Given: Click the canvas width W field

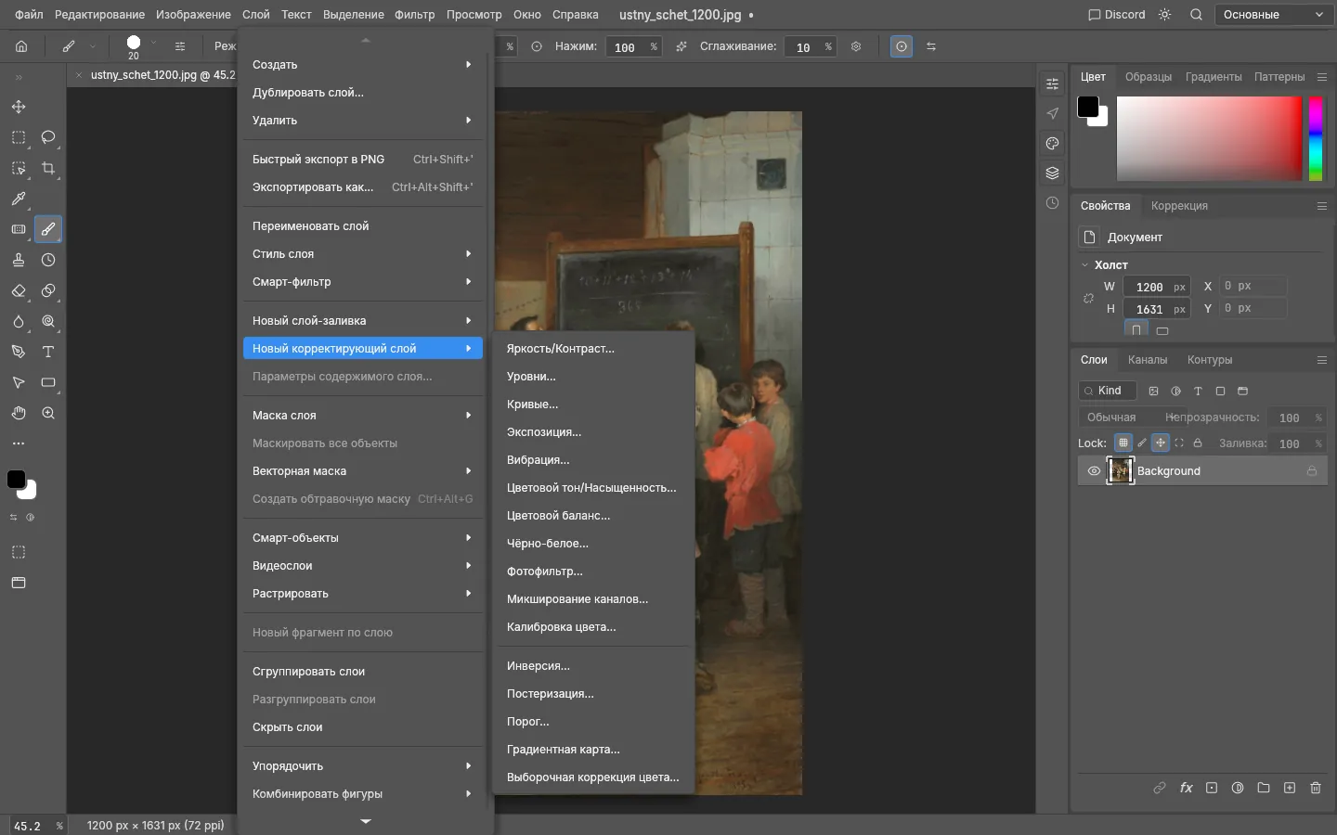Looking at the screenshot, I should point(1157,287).
